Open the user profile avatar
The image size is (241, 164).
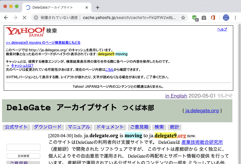(x=226, y=18)
